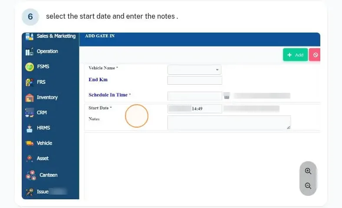Screen dimensions: 342x208
Task: Open the FRS menu label
Action: point(41,82)
